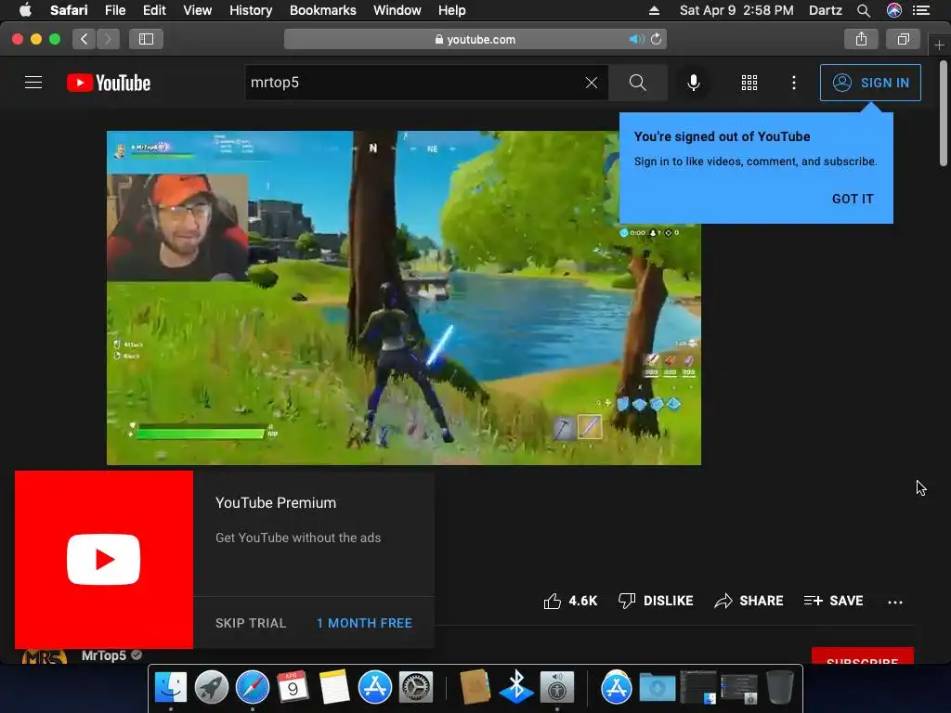Go back with Safari's back arrow
The height and width of the screenshot is (713, 951).
pyautogui.click(x=85, y=39)
